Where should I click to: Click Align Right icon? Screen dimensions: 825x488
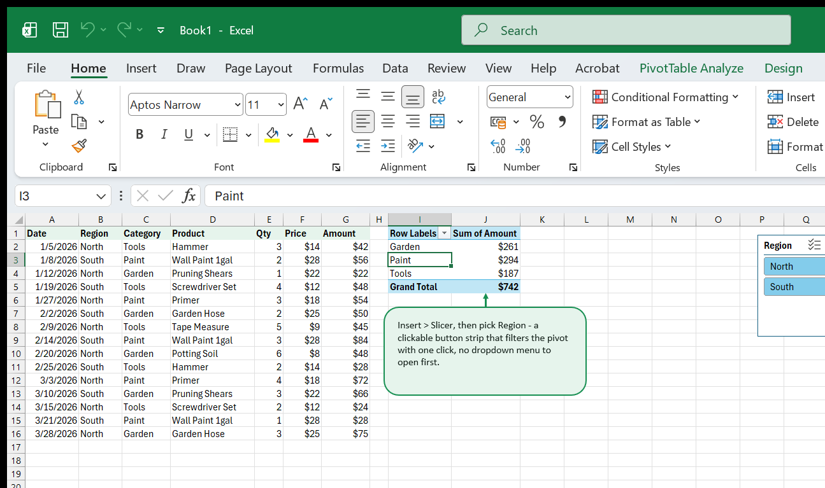tap(413, 122)
